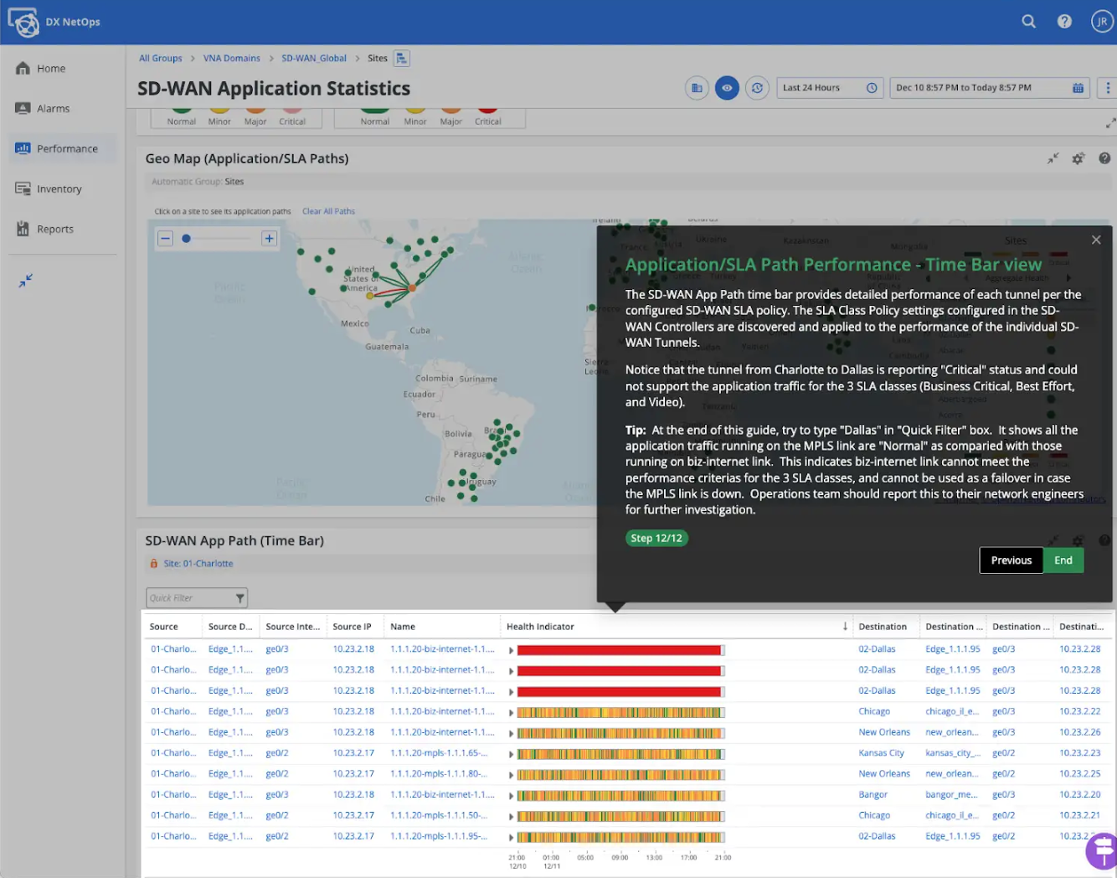
Task: Click the help icon in header
Action: (x=1064, y=22)
